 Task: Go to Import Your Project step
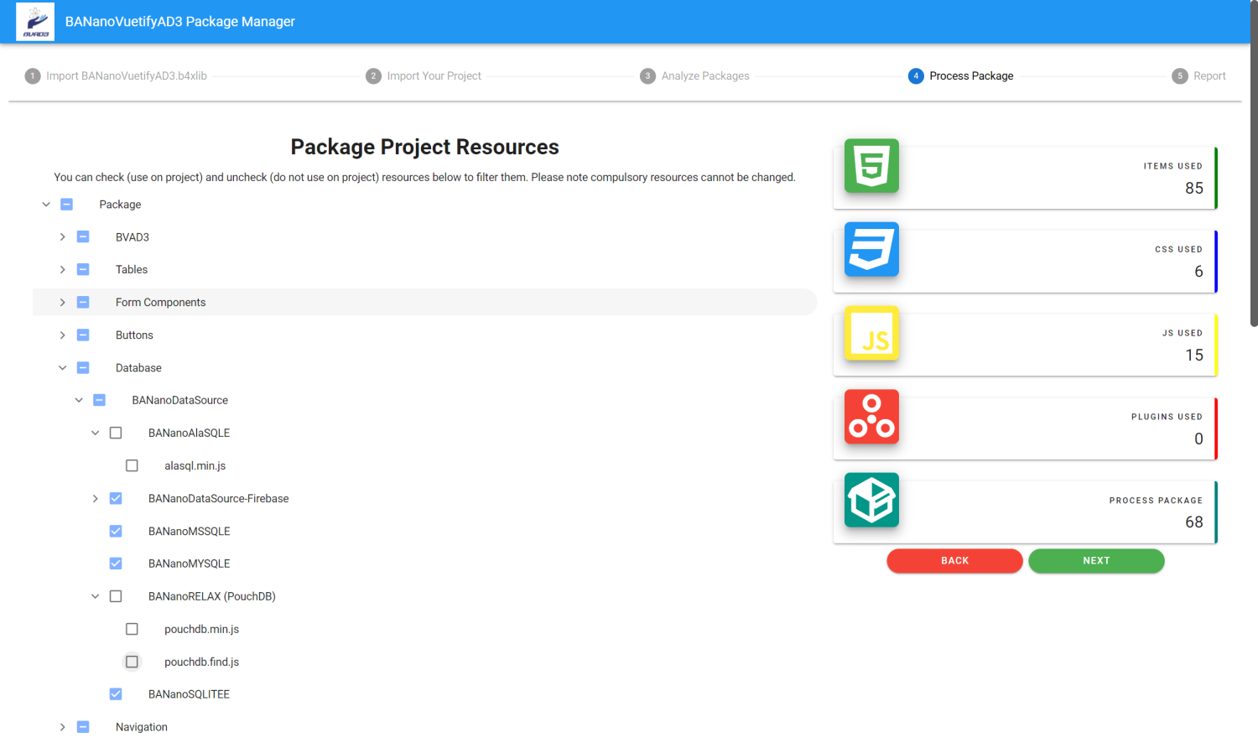(434, 76)
